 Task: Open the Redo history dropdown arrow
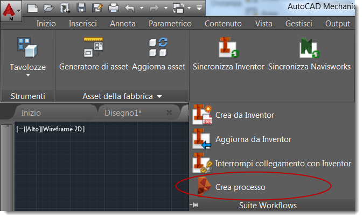click(166, 8)
